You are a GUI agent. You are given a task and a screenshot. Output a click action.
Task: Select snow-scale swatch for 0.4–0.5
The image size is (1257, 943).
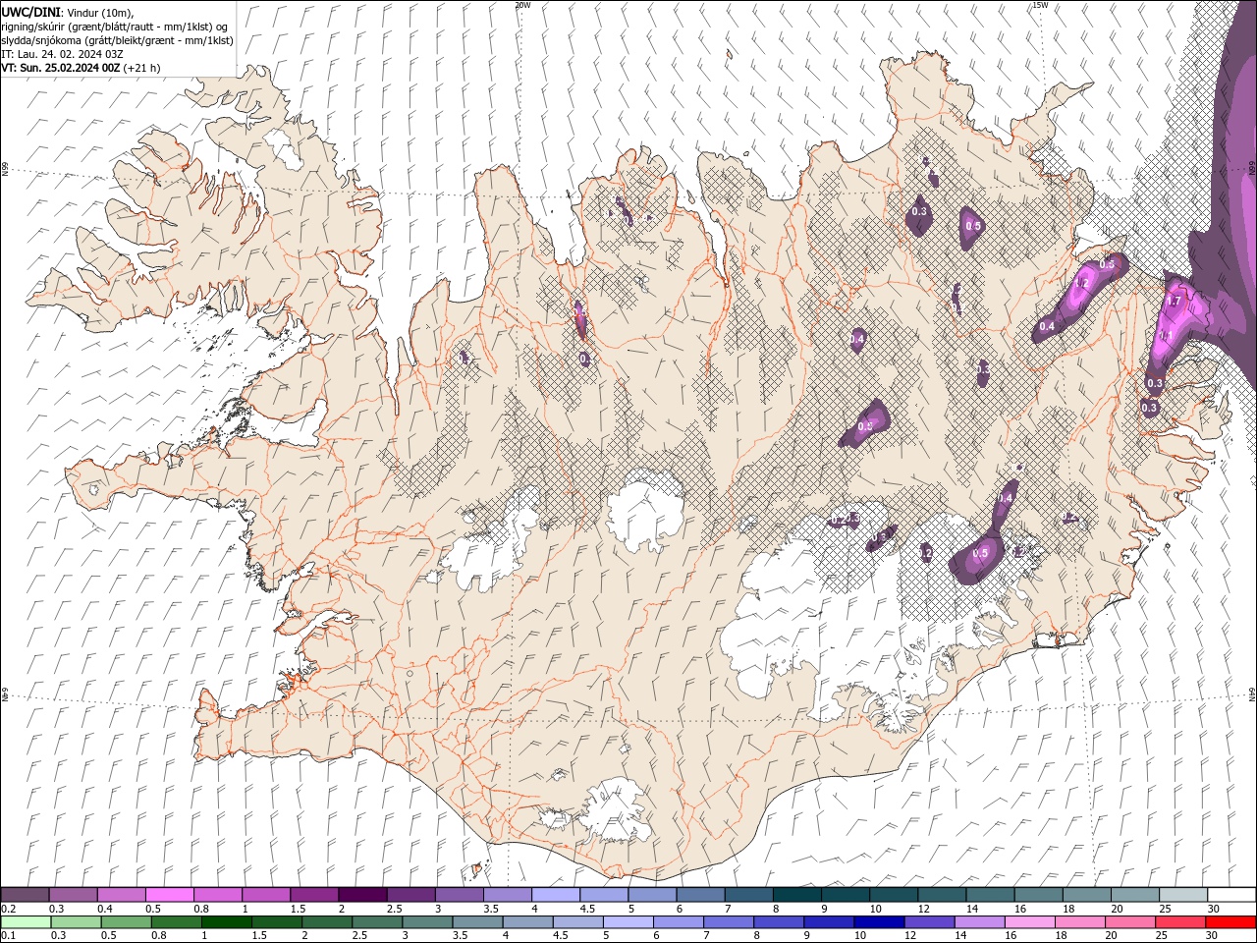tap(121, 895)
